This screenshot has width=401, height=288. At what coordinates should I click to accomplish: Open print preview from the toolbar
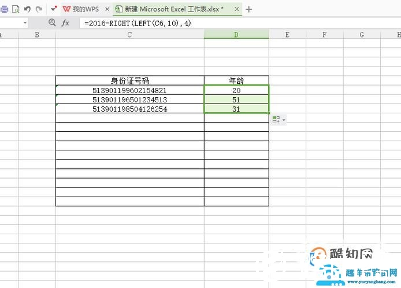[16, 9]
